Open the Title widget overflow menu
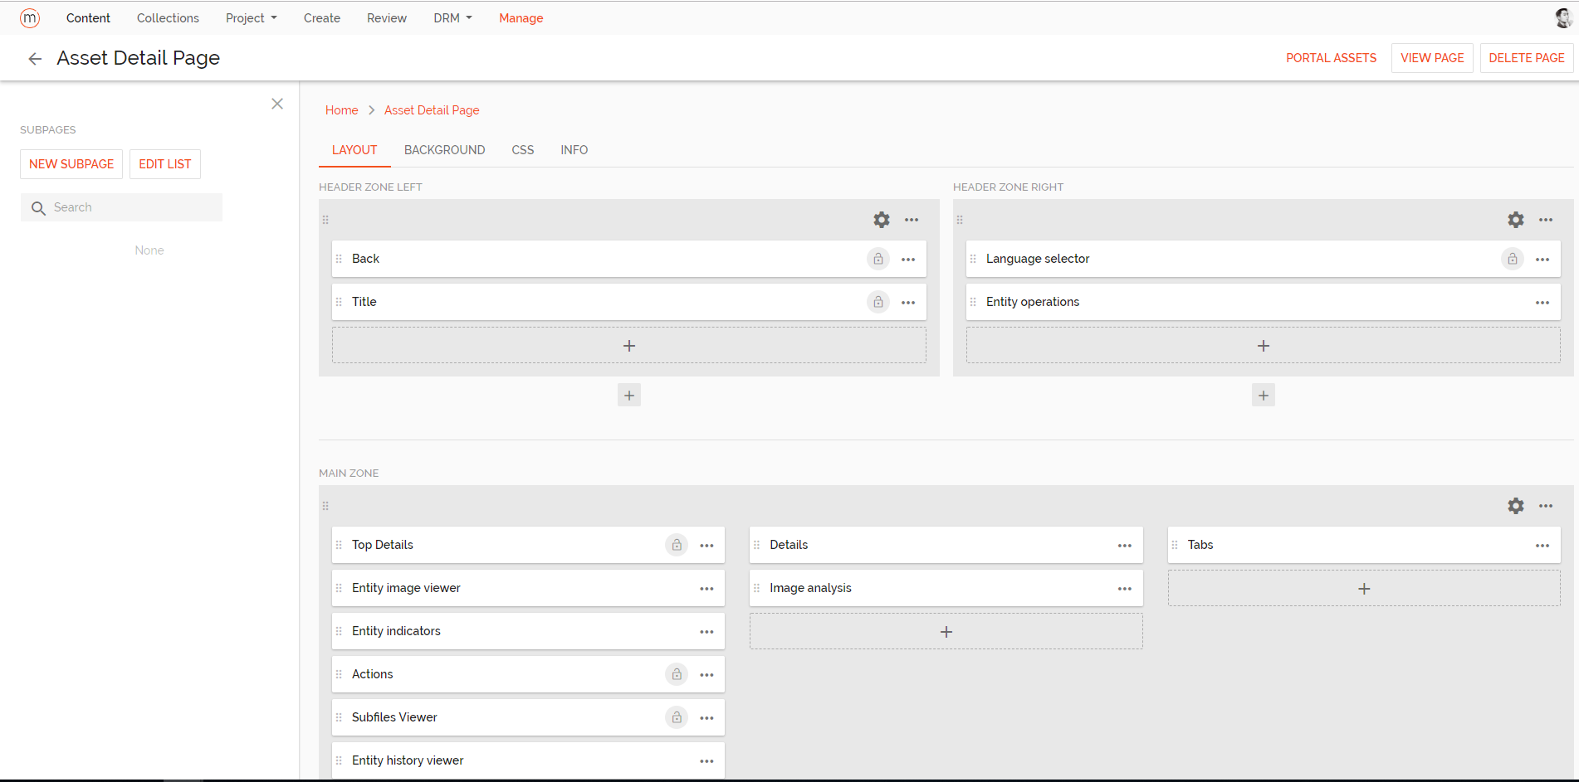 click(x=908, y=302)
